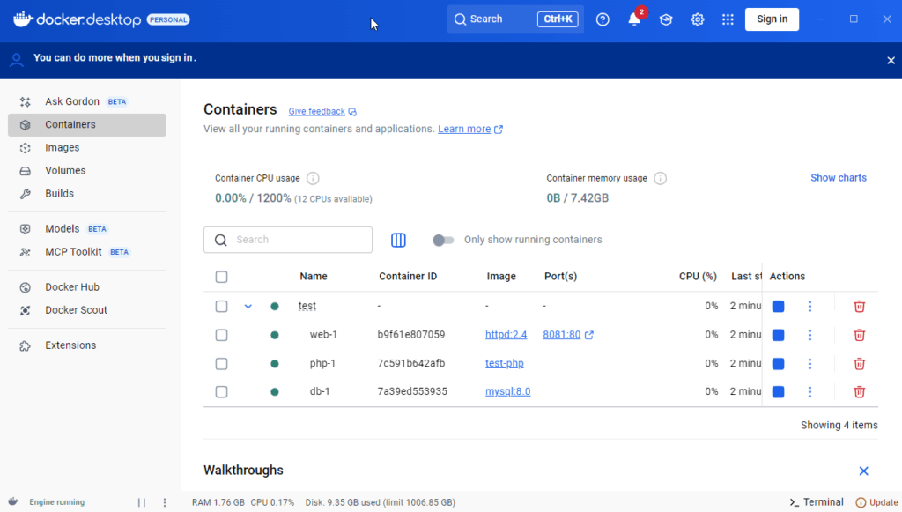Click the Sign in button
902x512 pixels.
(x=772, y=19)
